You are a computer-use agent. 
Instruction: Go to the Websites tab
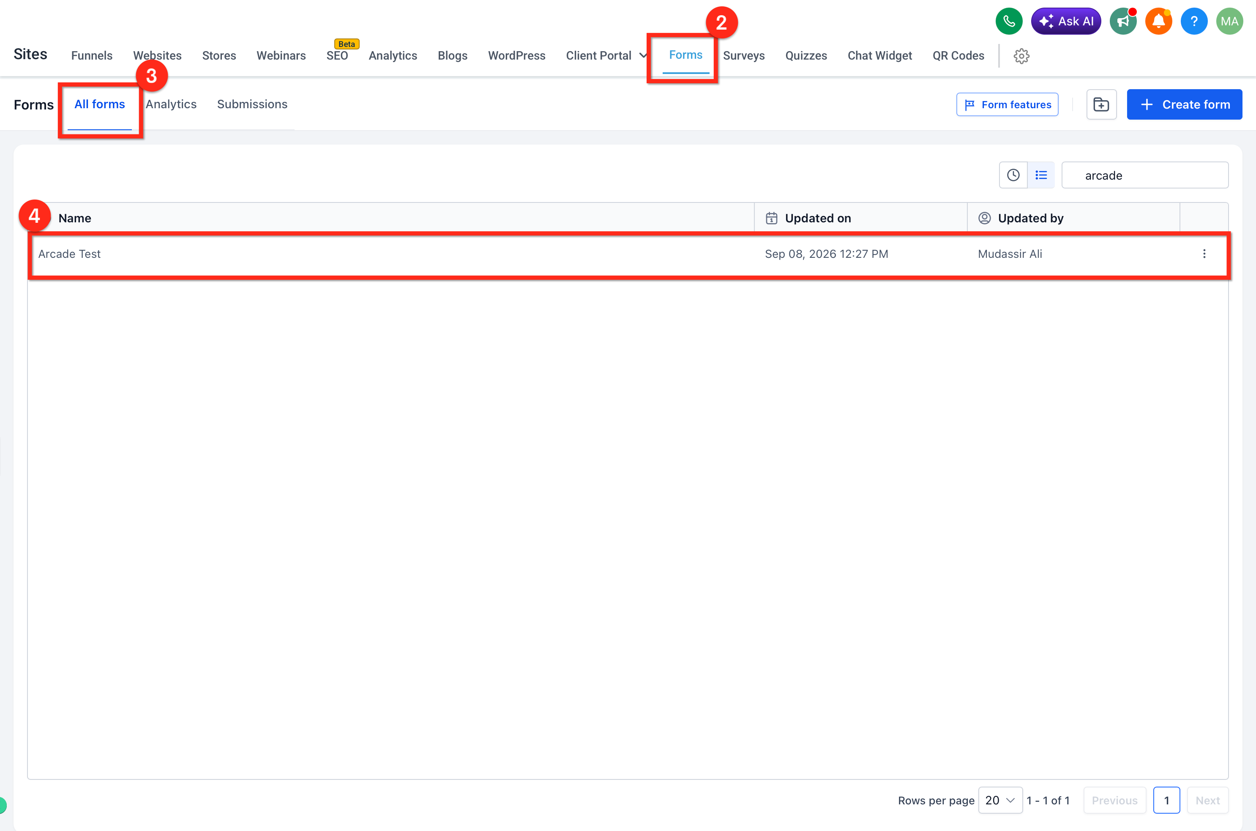[157, 56]
